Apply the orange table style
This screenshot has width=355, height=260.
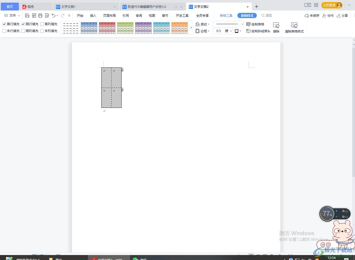pyautogui.click(x=180, y=28)
